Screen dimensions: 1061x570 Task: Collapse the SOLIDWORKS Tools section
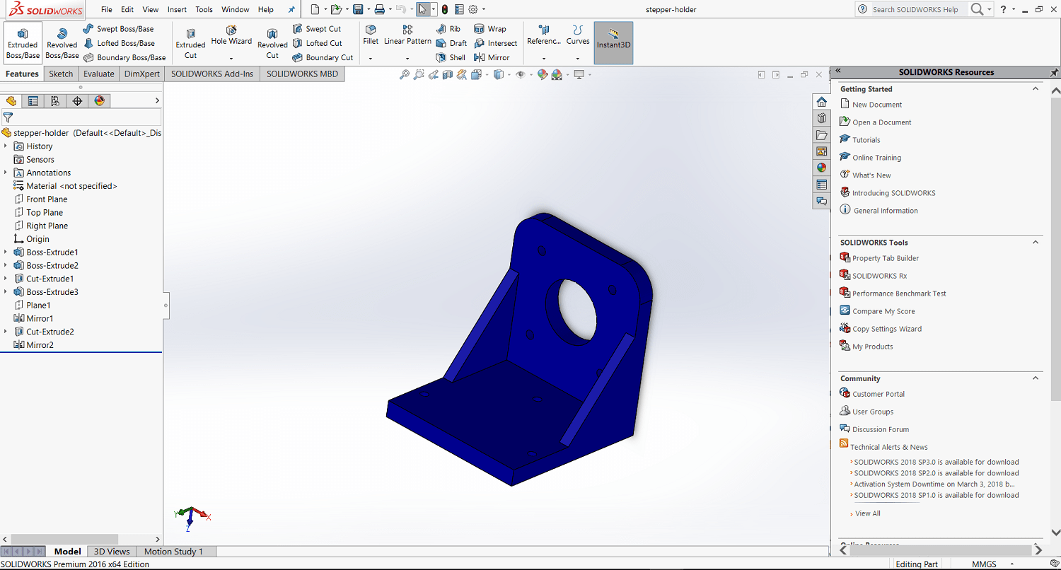tap(1036, 243)
